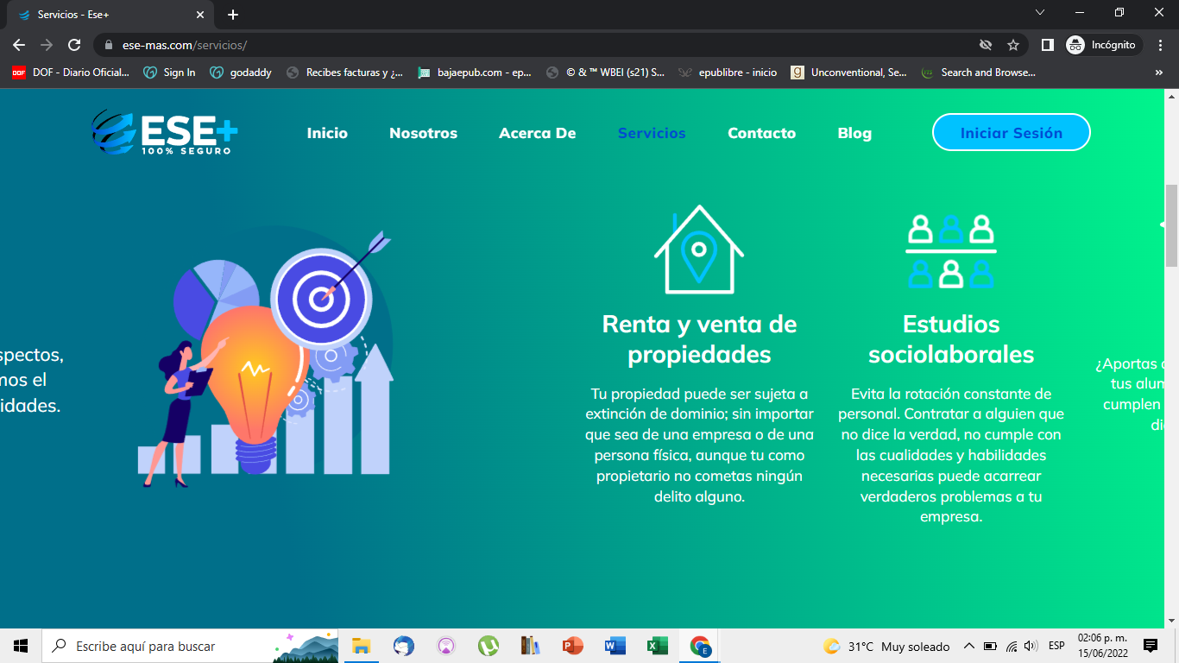Expand the hidden bookmarks overflow chevron
This screenshot has height=663, width=1179.
pyautogui.click(x=1158, y=73)
